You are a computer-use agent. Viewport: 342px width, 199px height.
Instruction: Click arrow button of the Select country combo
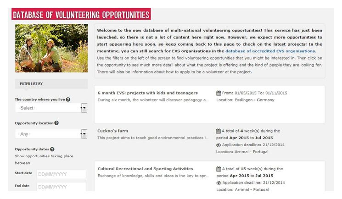coord(84,108)
